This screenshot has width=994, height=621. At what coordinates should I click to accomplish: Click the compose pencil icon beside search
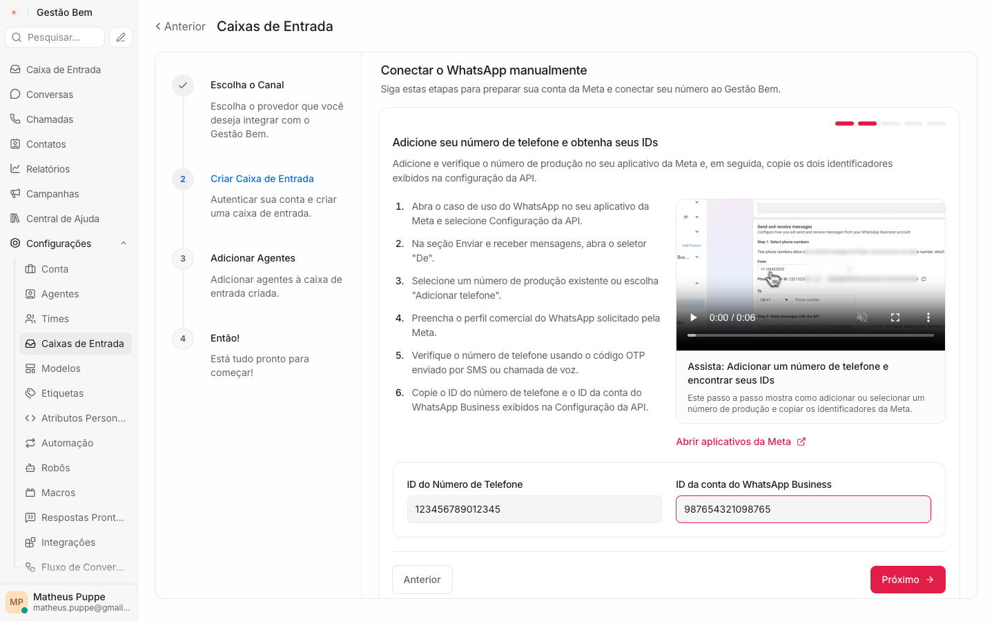[x=121, y=37]
